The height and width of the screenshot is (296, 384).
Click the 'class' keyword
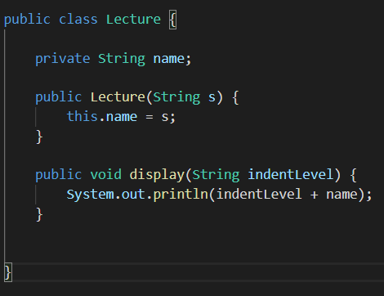[x=78, y=20]
